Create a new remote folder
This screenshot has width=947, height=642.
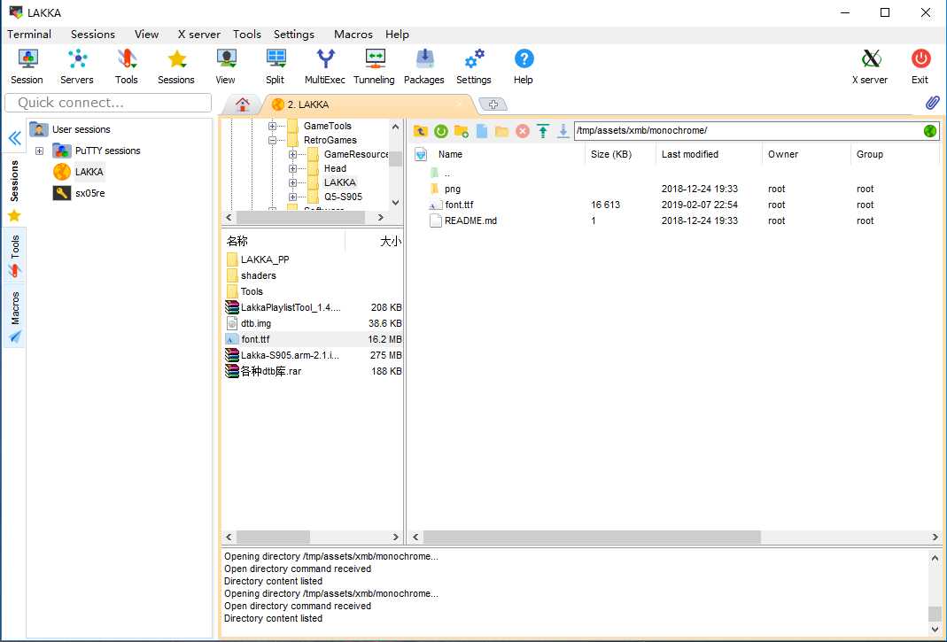click(462, 131)
